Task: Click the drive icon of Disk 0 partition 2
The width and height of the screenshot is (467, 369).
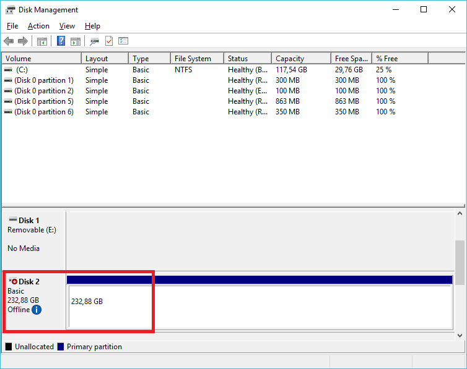Action: [x=8, y=91]
